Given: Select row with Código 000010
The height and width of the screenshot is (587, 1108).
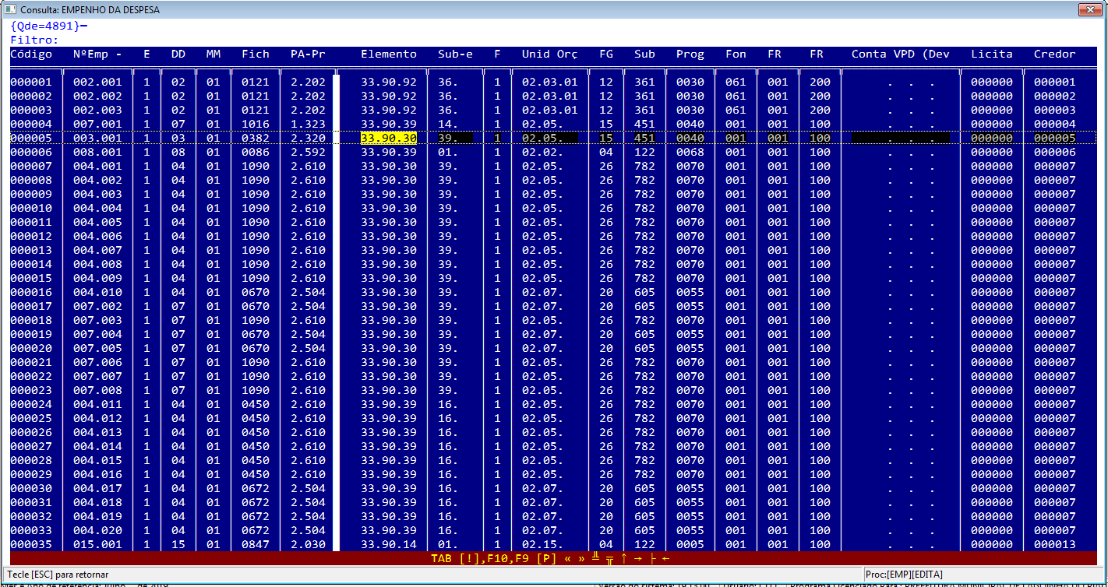Looking at the screenshot, I should point(555,209).
